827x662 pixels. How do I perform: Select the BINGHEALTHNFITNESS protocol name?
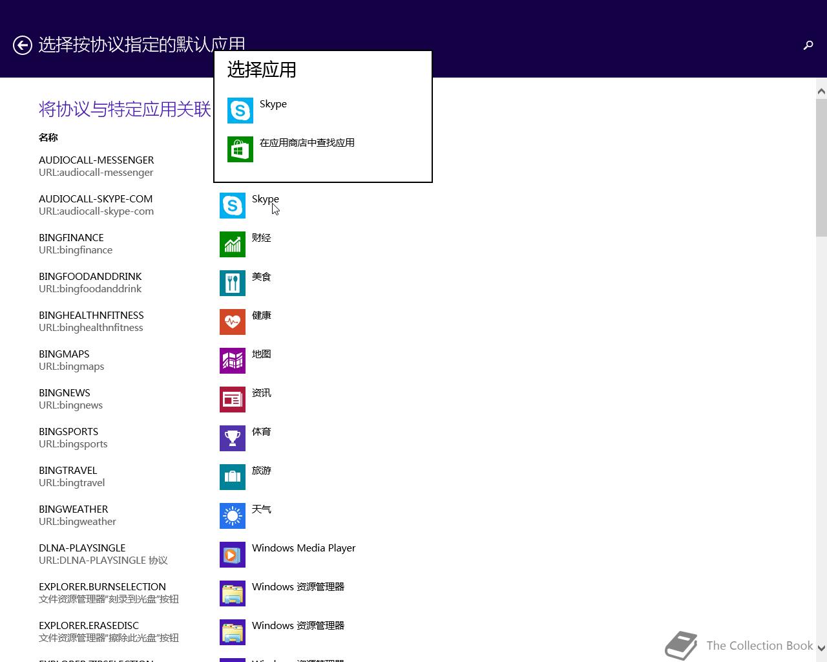pos(91,315)
